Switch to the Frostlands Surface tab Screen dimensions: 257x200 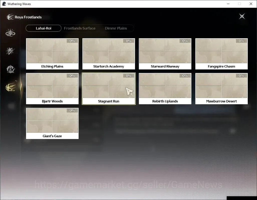tap(80, 28)
